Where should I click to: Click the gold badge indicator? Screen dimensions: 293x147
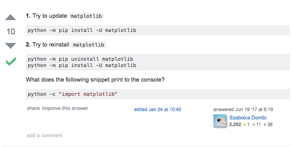coord(246,125)
